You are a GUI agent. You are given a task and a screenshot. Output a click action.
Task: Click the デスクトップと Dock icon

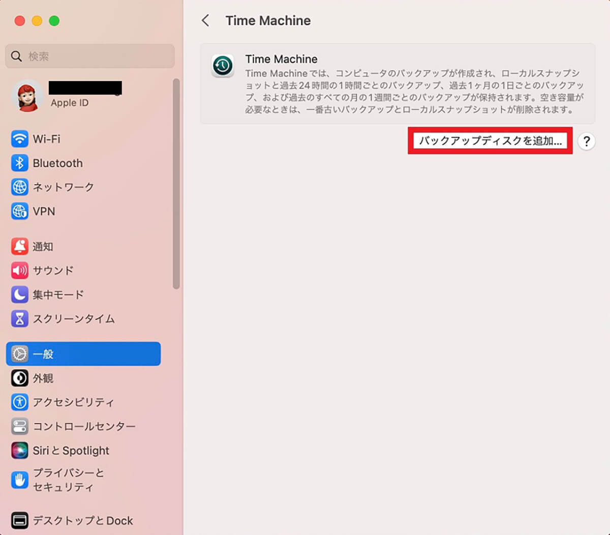[x=20, y=520]
